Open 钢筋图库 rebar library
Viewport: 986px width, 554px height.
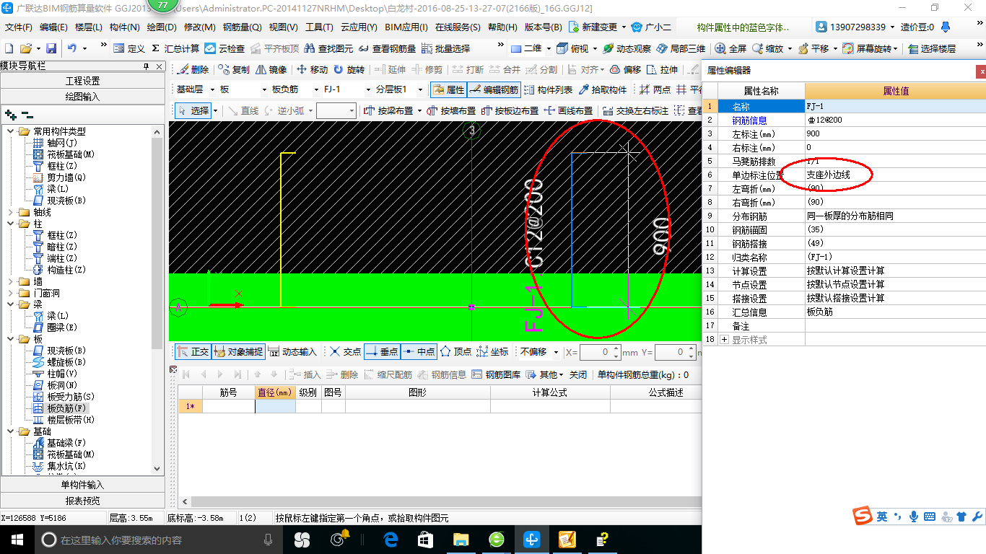tap(496, 374)
